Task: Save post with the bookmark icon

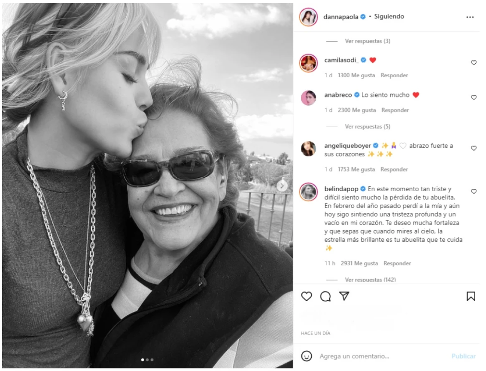Action: click(x=471, y=296)
